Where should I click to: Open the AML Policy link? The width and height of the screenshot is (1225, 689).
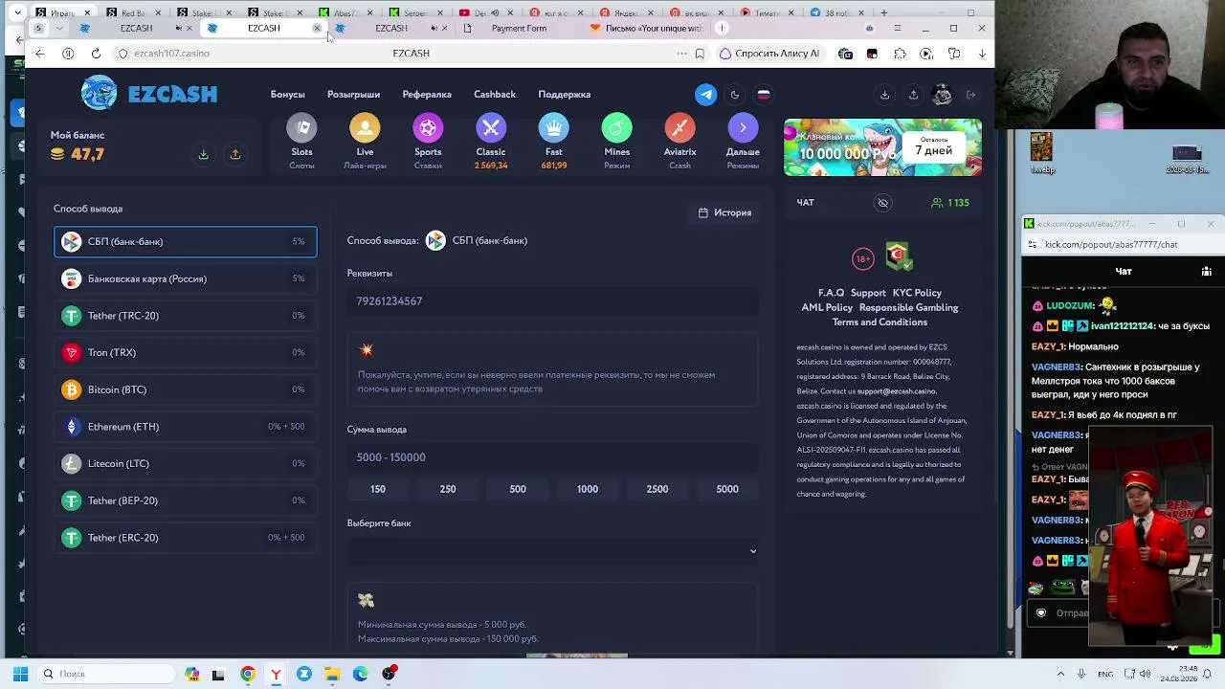pos(827,307)
